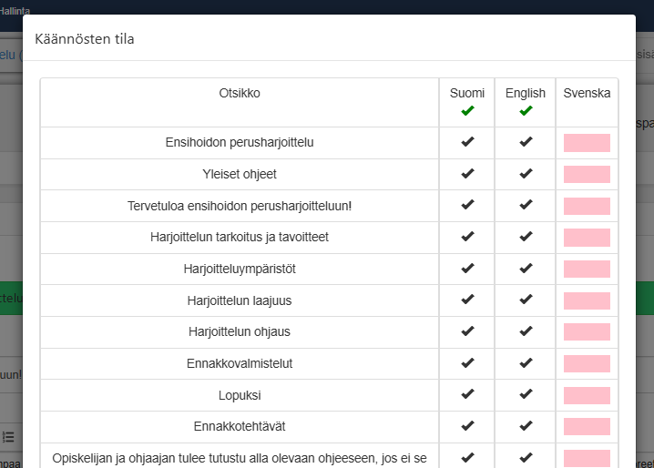Select pink Svenska cell for Ensihoidon perusharjoittelu
The width and height of the screenshot is (654, 468).
(587, 143)
